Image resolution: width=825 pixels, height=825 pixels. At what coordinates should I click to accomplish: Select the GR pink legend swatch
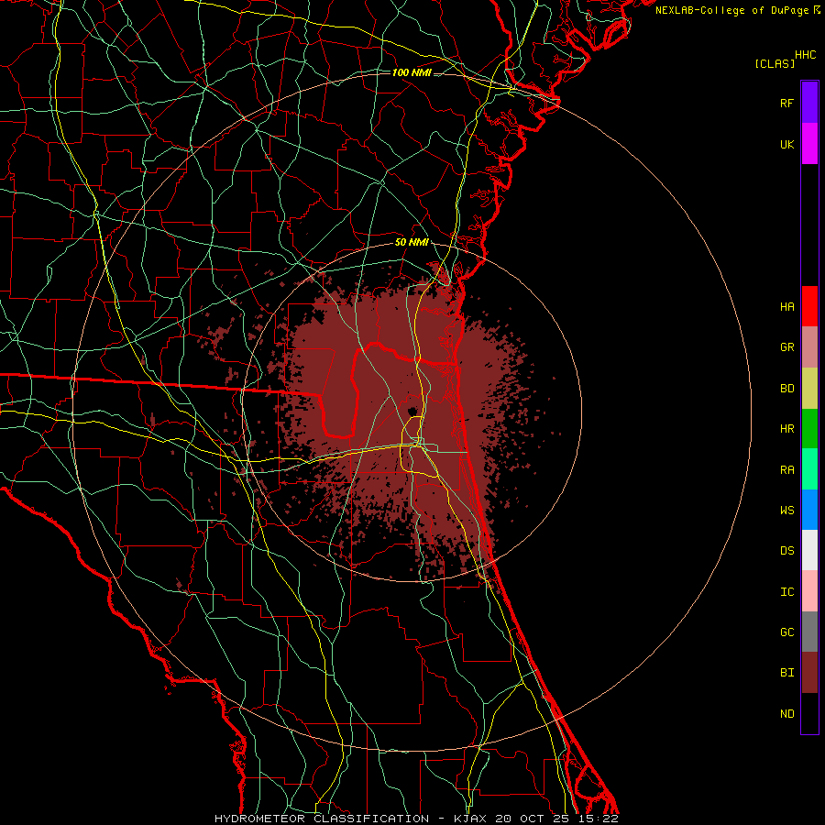[809, 347]
